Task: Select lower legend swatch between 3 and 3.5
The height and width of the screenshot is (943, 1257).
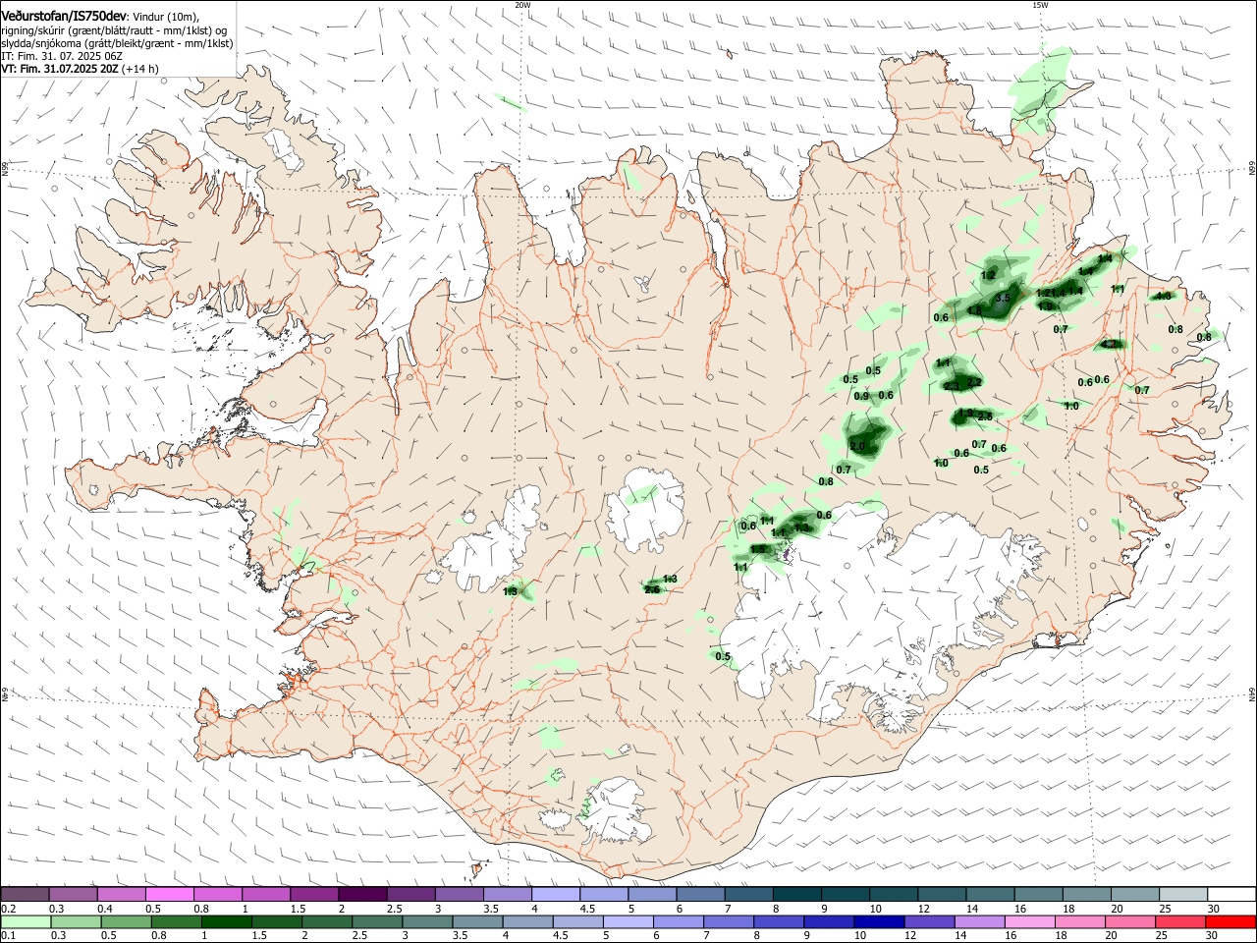Action: click(x=426, y=921)
